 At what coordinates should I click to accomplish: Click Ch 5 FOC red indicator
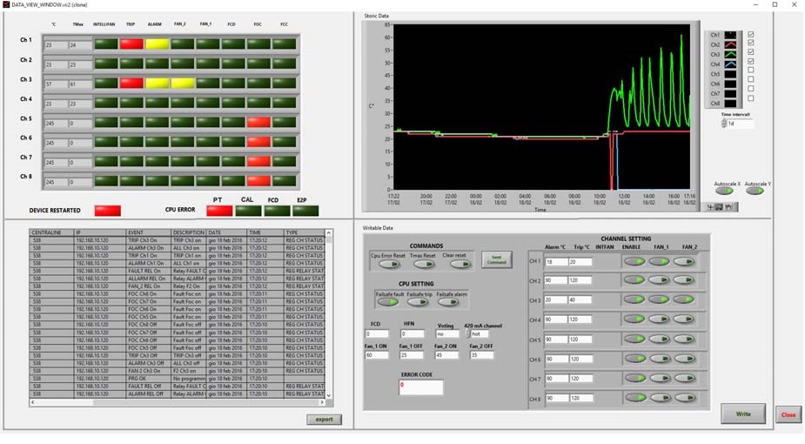click(x=258, y=122)
